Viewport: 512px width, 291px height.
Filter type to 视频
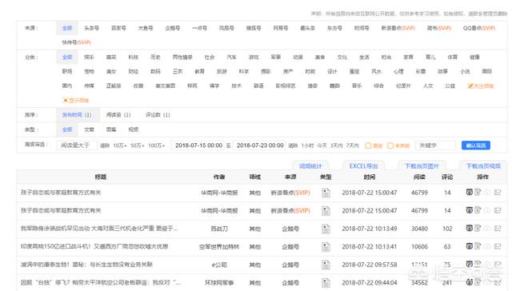click(x=134, y=130)
